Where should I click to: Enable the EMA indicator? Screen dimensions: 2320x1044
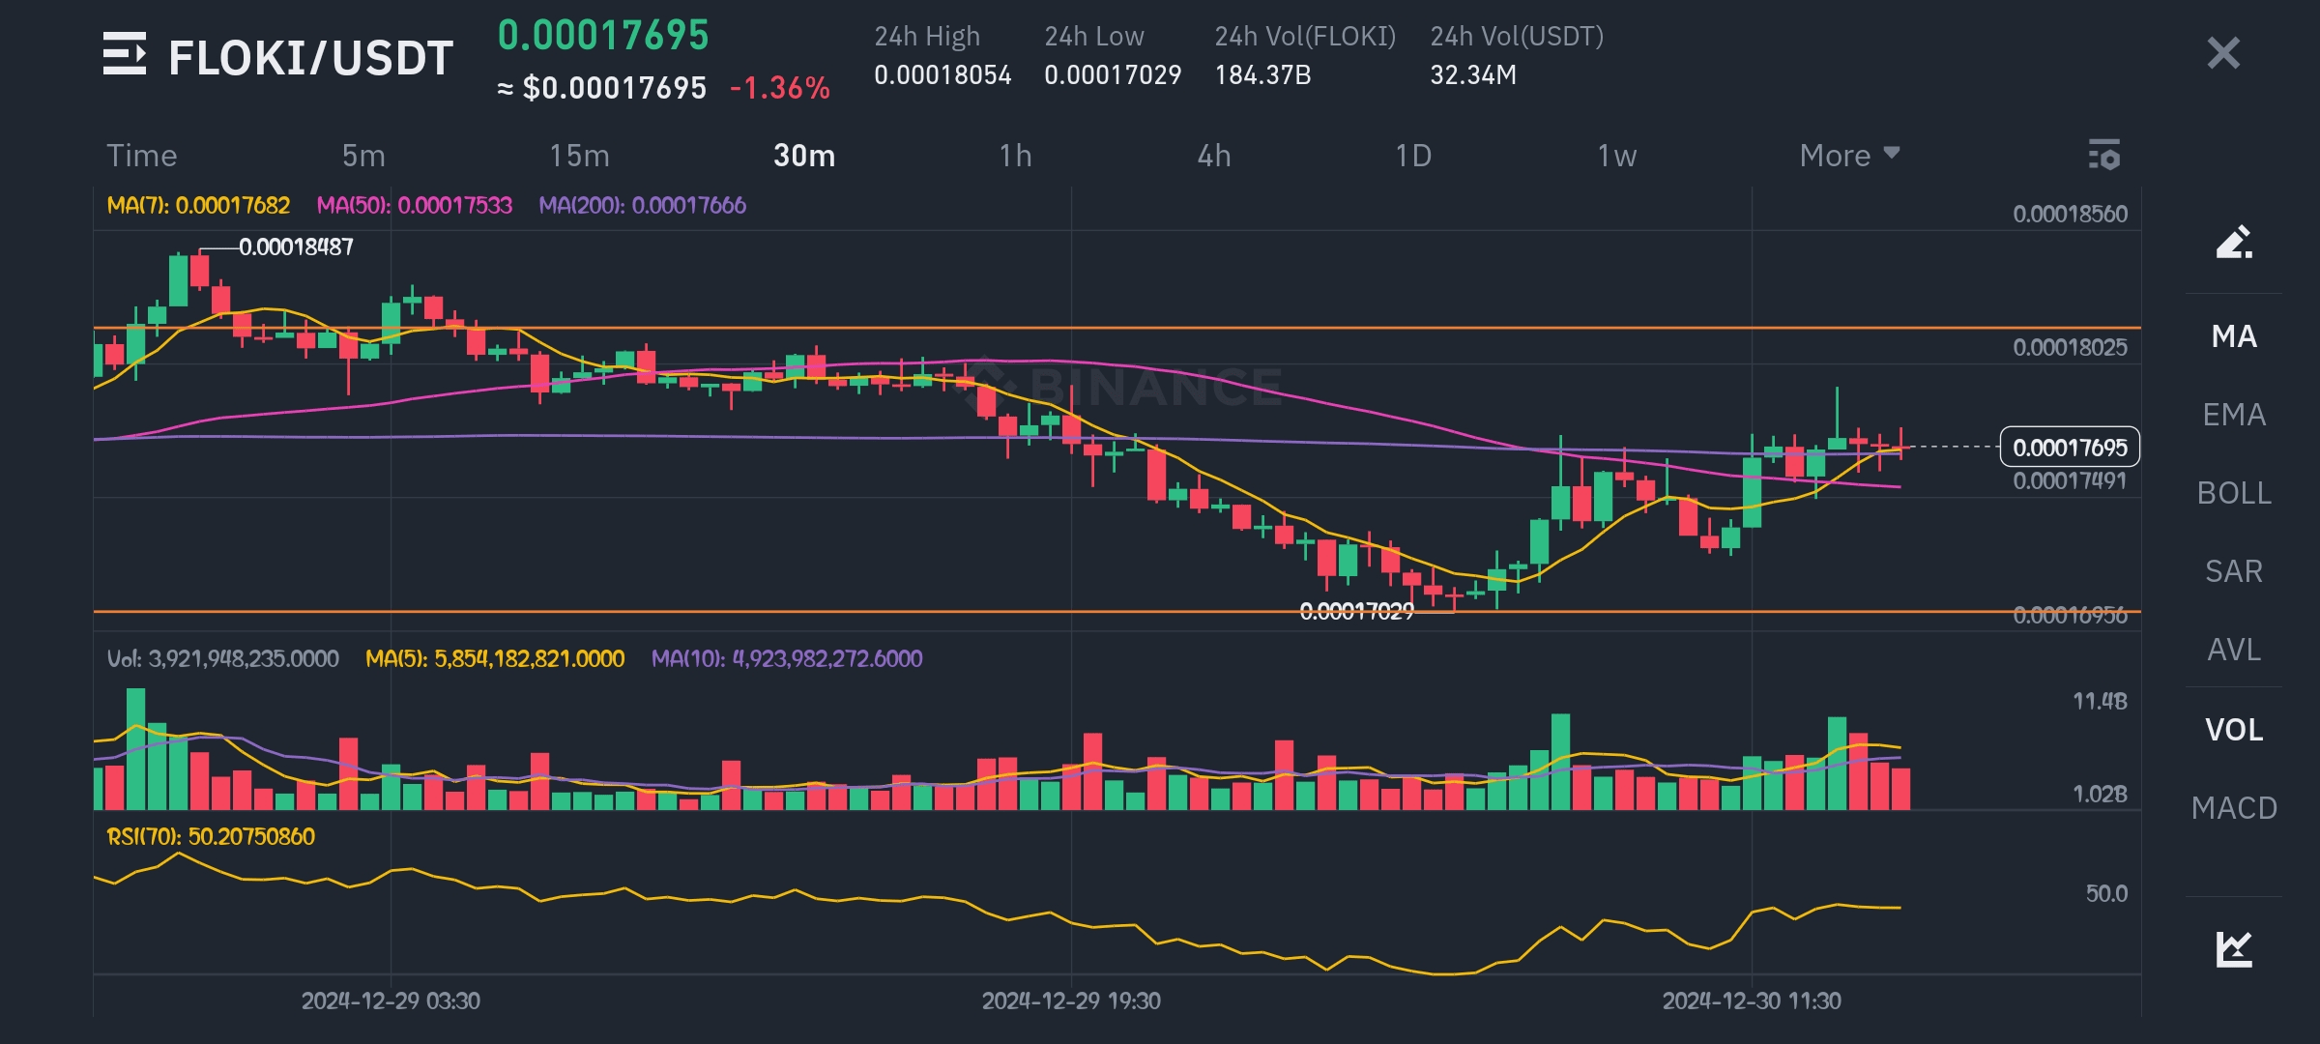[2233, 415]
